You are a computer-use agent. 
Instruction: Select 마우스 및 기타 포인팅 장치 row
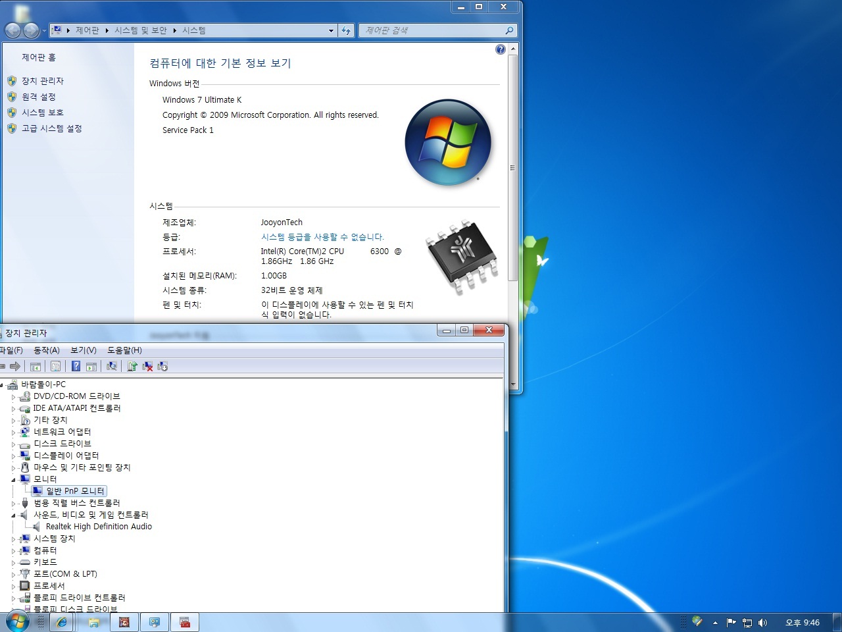(82, 467)
